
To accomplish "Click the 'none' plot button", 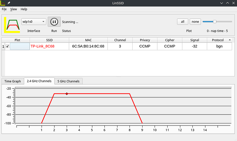I will [x=195, y=22].
